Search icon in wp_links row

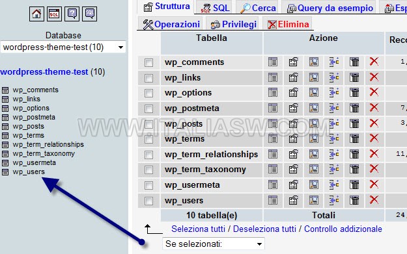point(314,77)
